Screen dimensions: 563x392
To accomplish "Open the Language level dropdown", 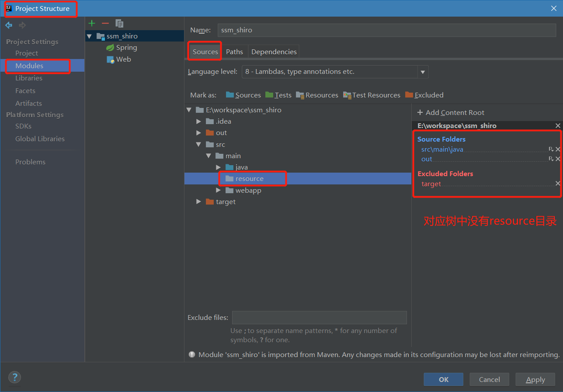I will [423, 71].
